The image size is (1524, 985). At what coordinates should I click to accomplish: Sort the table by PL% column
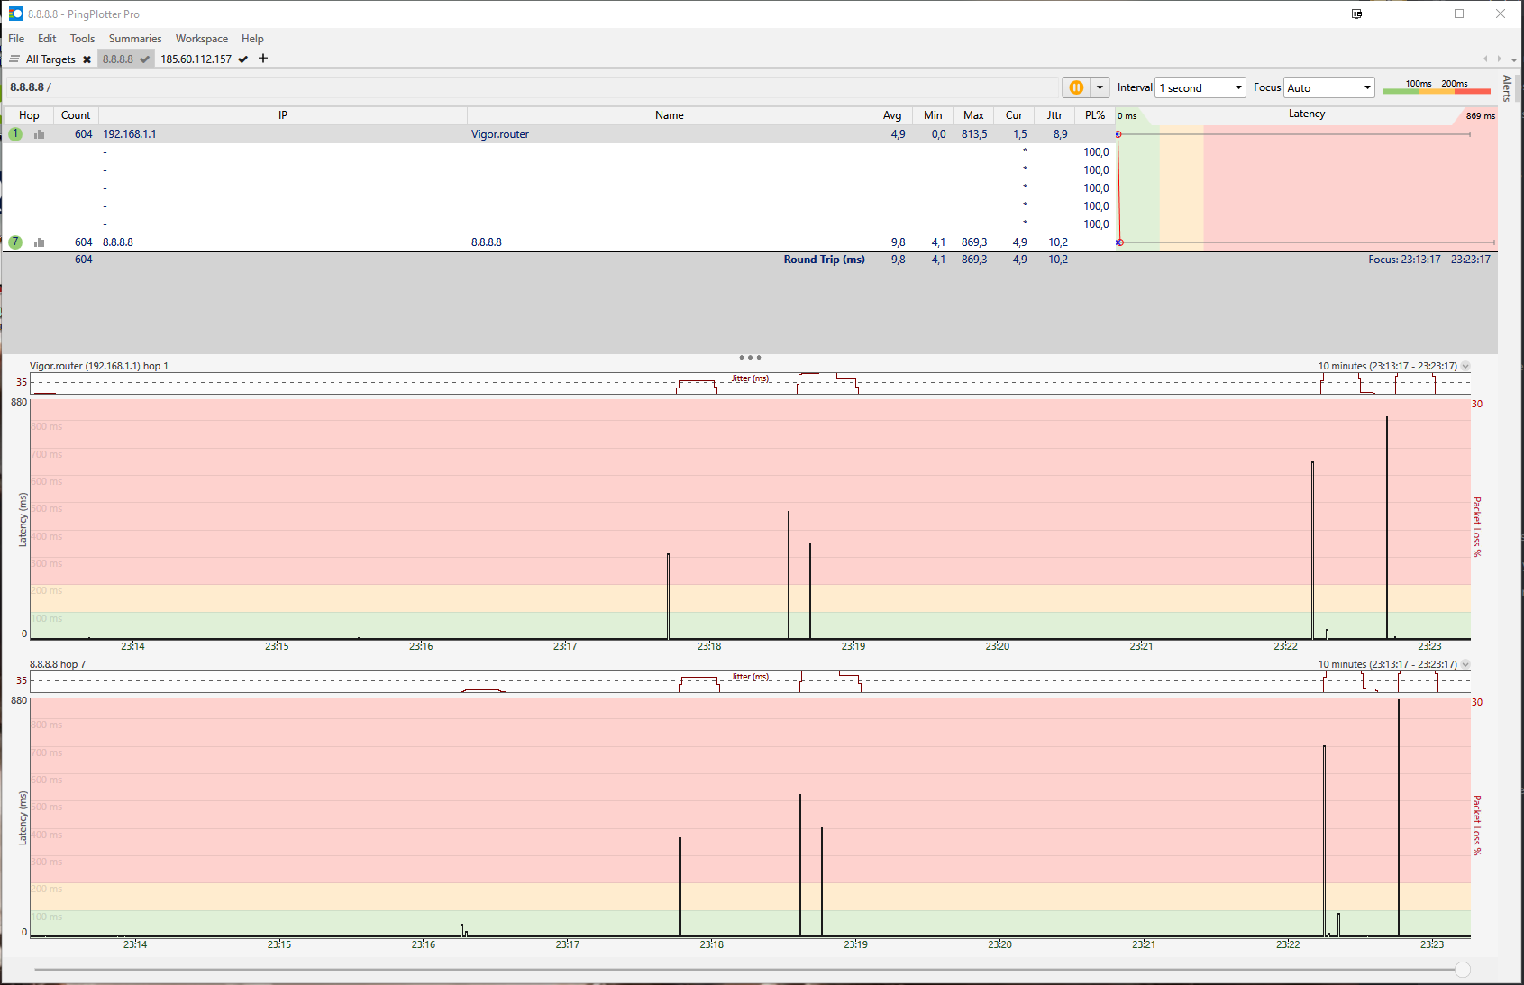[x=1094, y=115]
